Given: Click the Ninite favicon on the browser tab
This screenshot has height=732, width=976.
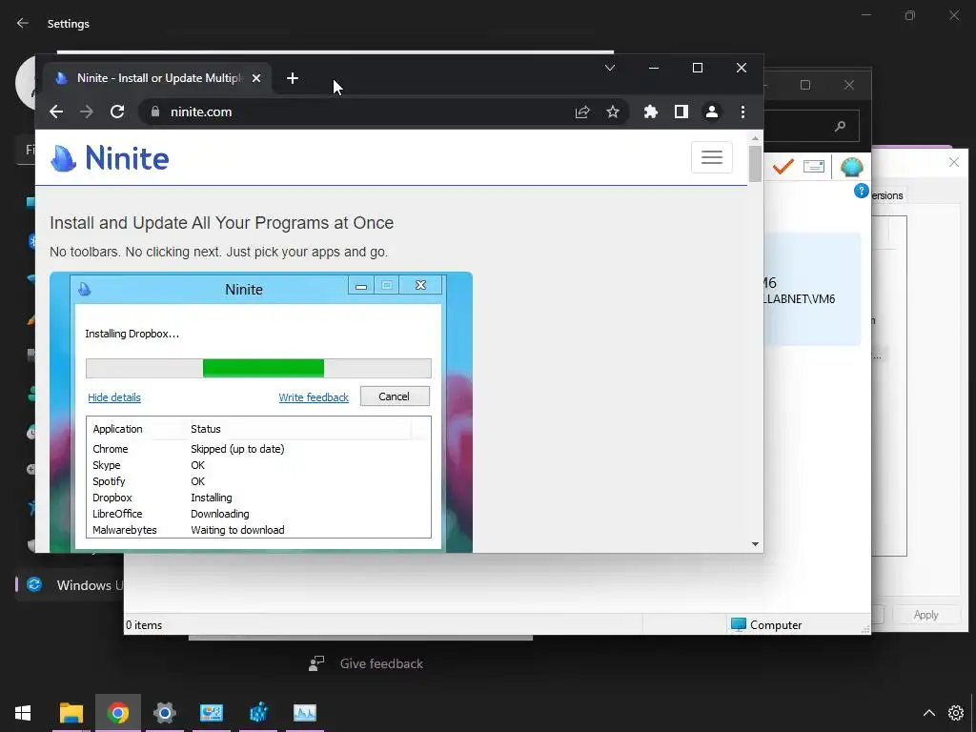Looking at the screenshot, I should tap(62, 78).
